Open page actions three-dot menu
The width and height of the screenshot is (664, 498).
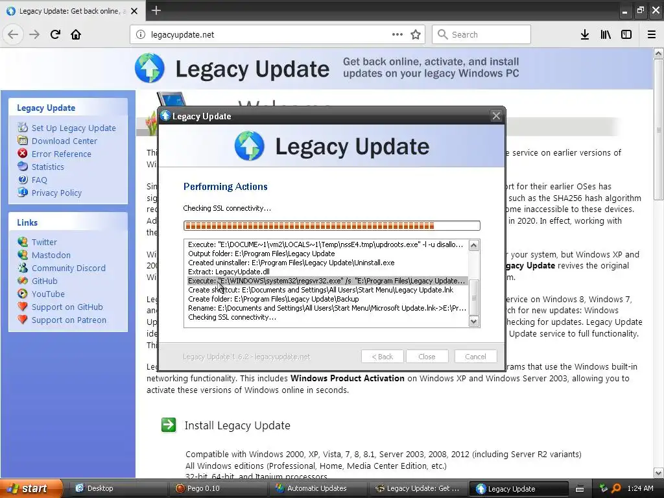[397, 35]
